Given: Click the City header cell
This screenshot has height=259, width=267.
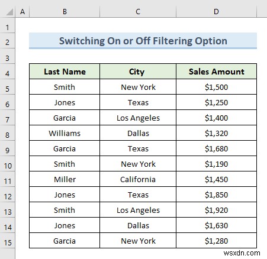Looking at the screenshot, I should tap(138, 72).
